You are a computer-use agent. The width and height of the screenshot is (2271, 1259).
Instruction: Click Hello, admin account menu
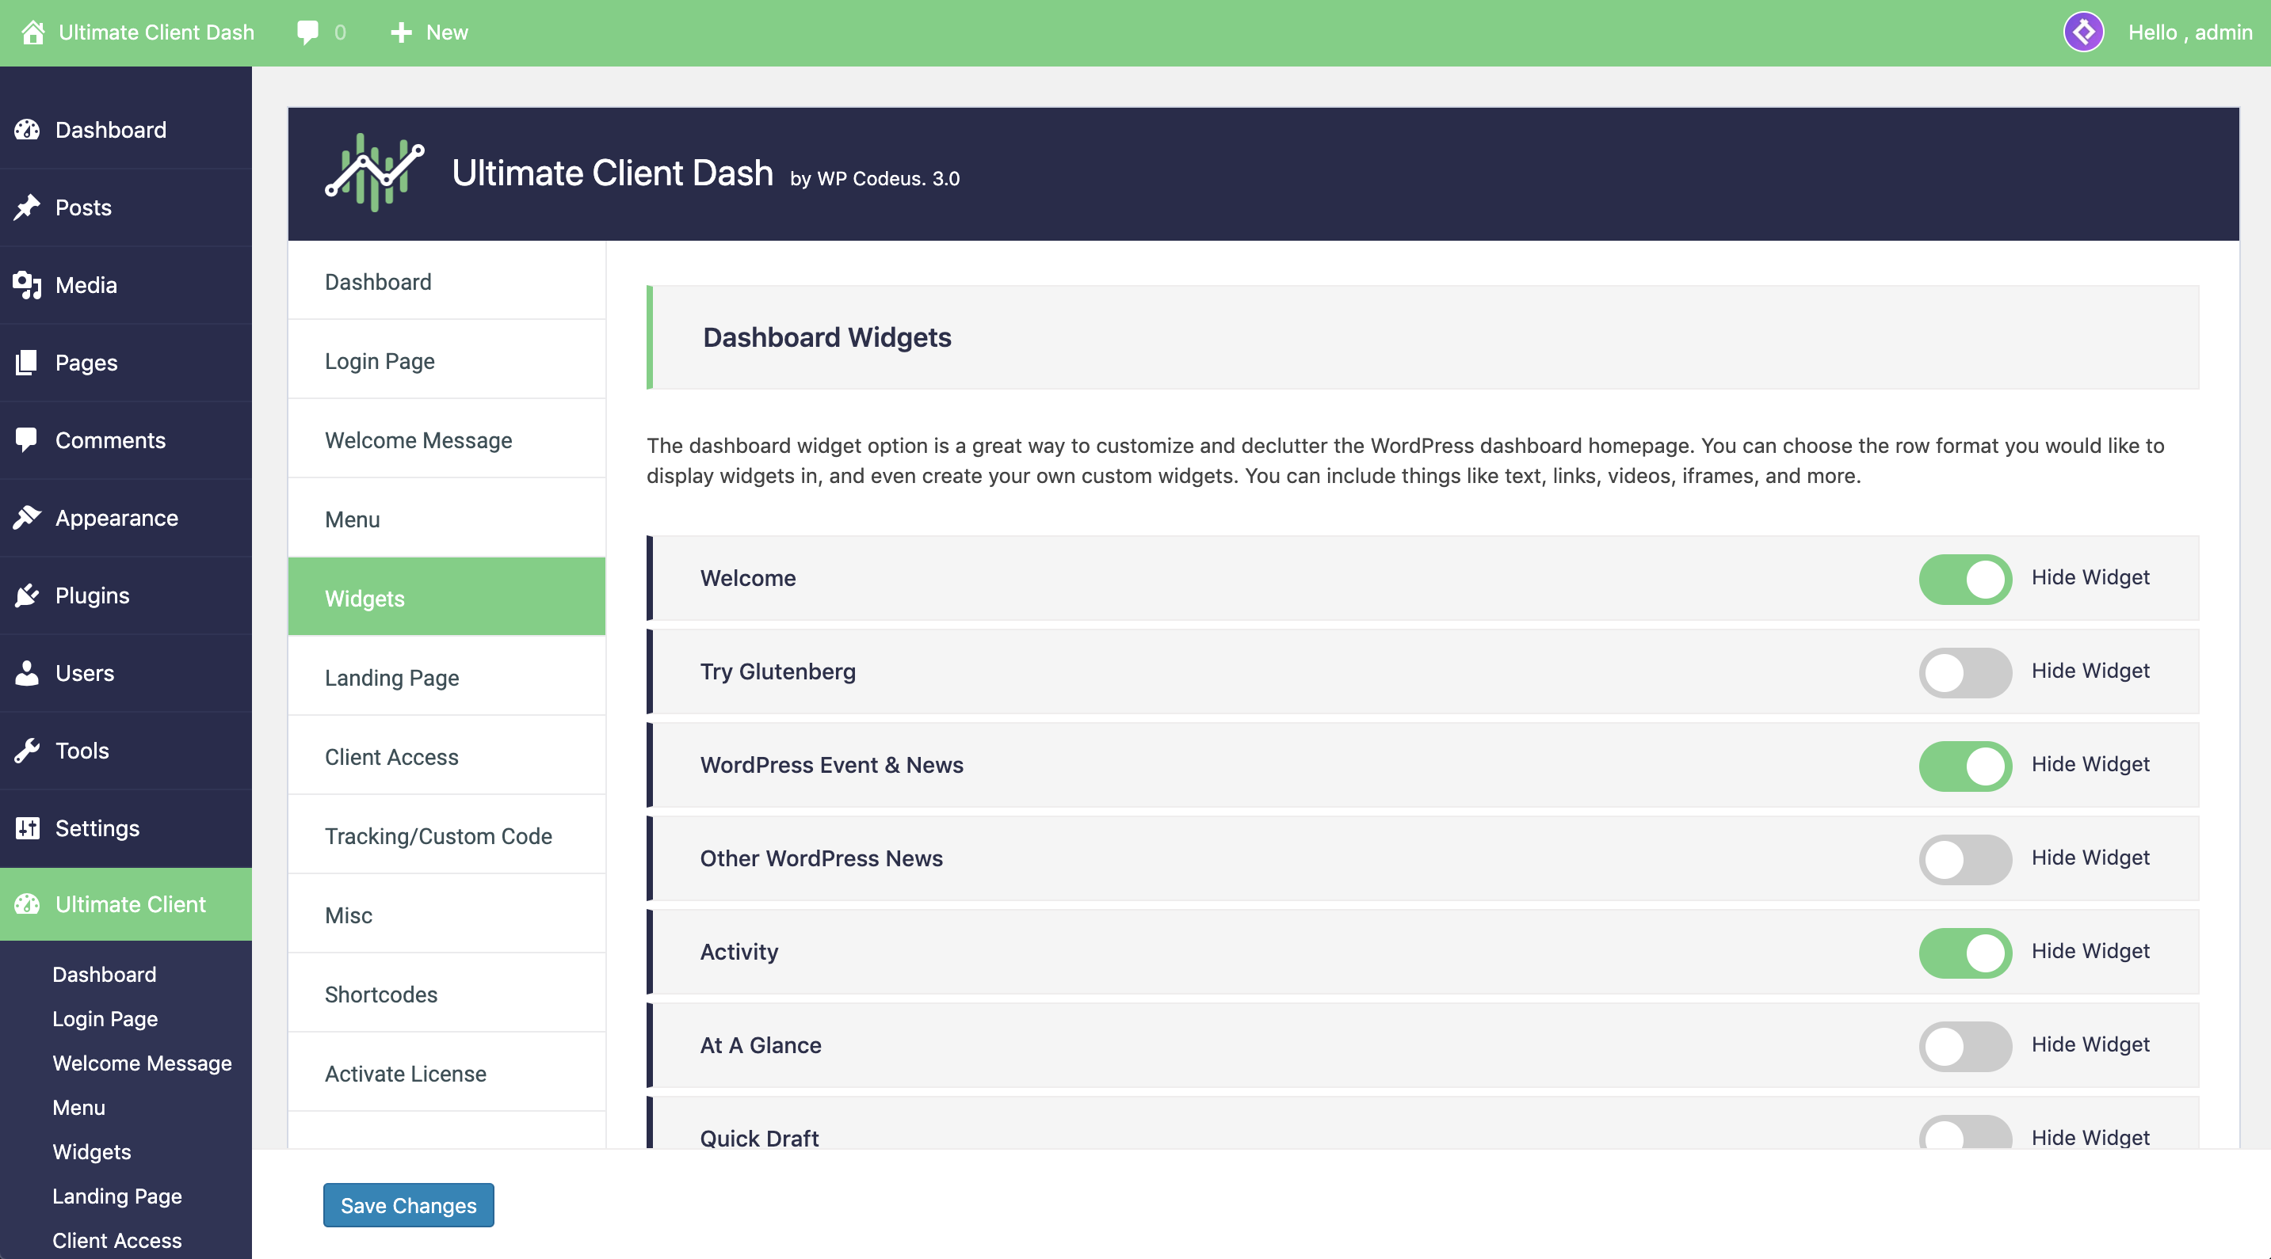click(x=2189, y=32)
